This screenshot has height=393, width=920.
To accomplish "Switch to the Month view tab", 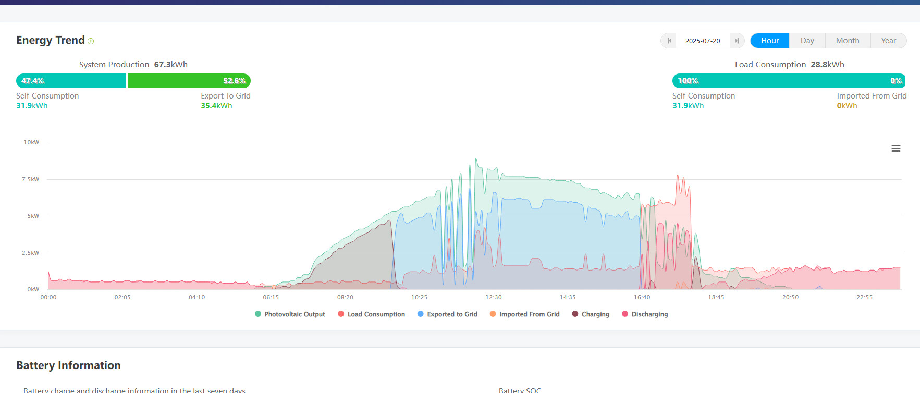I will click(x=847, y=41).
